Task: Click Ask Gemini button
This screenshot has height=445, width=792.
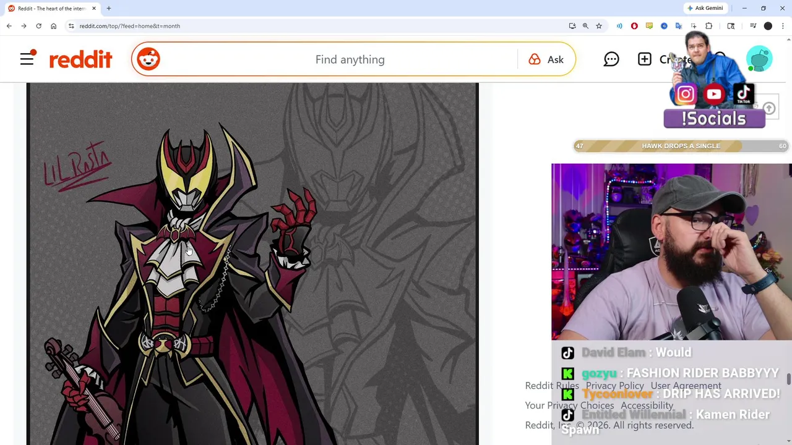Action: [x=705, y=8]
